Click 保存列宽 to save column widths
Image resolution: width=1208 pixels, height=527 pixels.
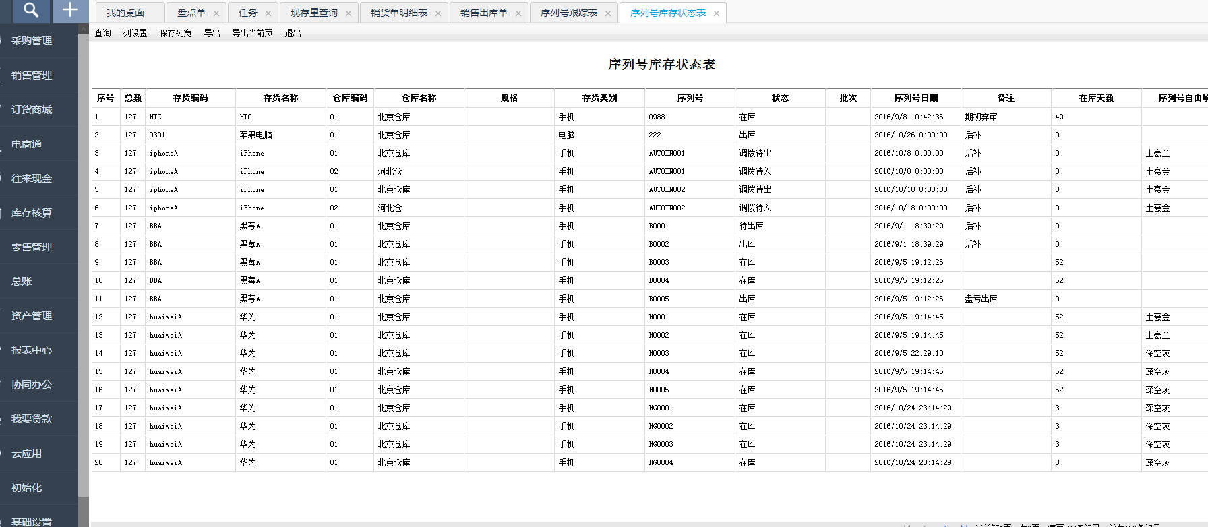pyautogui.click(x=175, y=33)
